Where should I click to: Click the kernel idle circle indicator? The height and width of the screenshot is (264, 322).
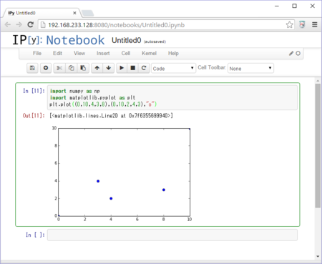click(x=298, y=54)
